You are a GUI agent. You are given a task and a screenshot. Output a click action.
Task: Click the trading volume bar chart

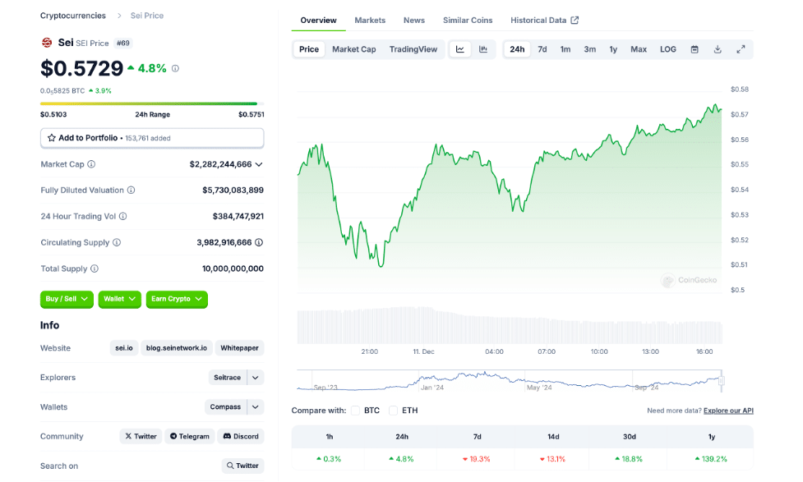pyautogui.click(x=510, y=325)
